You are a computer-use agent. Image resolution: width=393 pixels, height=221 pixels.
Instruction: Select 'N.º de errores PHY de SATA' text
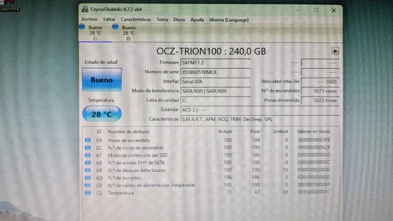click(x=136, y=163)
